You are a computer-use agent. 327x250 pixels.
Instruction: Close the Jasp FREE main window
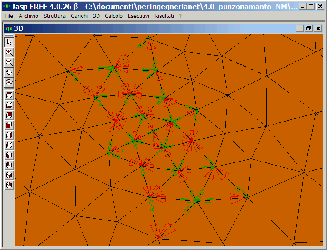(x=320, y=7)
